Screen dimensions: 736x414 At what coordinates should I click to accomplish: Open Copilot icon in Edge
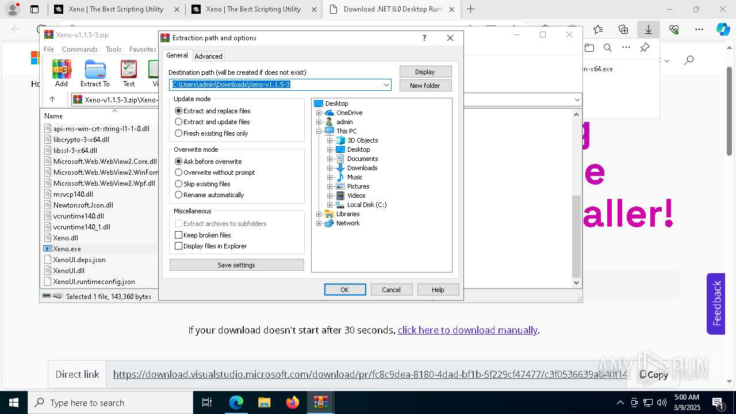pos(723,29)
